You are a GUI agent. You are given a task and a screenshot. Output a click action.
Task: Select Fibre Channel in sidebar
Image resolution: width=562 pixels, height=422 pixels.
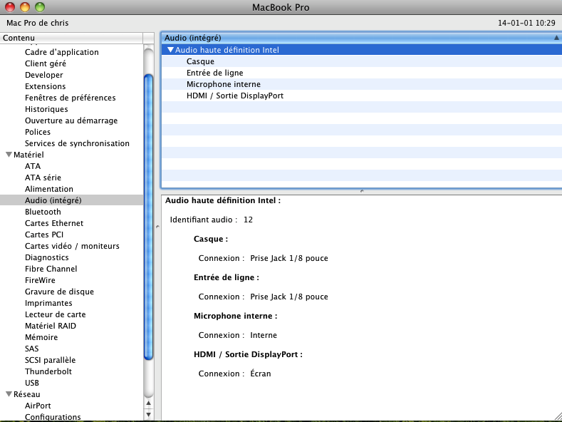(51, 269)
